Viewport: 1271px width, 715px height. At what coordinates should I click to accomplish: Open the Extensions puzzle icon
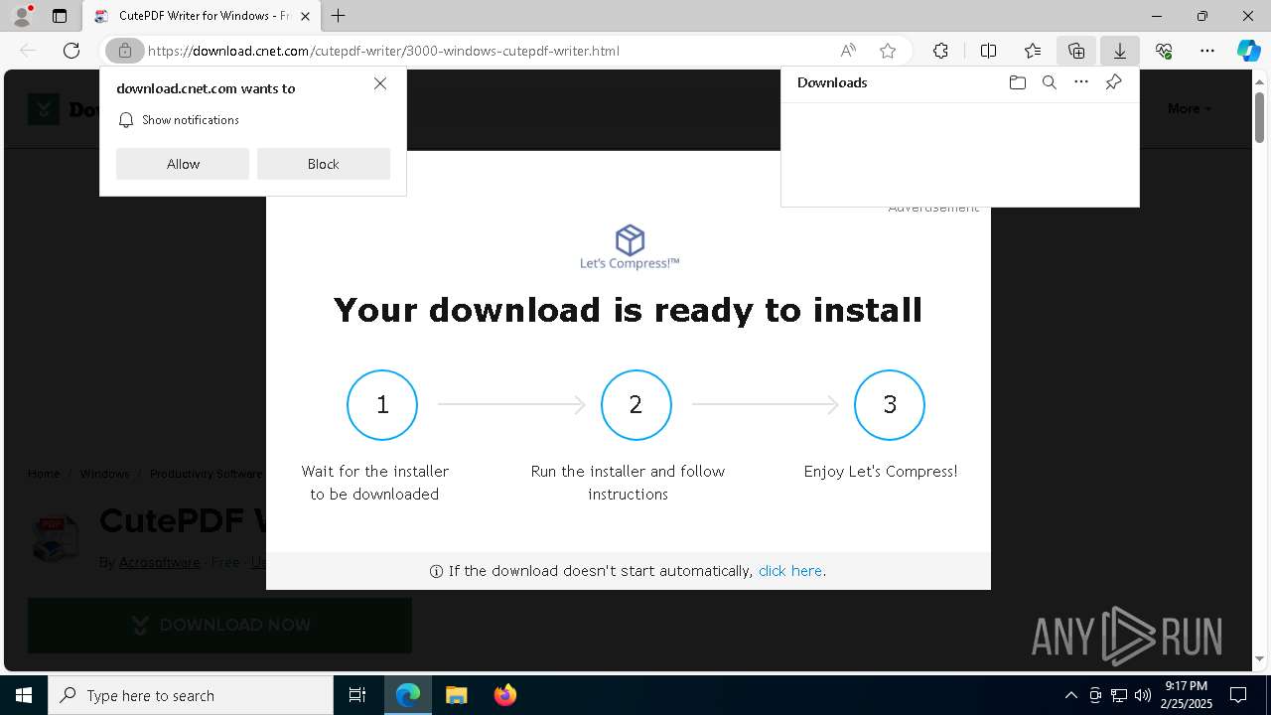[940, 51]
